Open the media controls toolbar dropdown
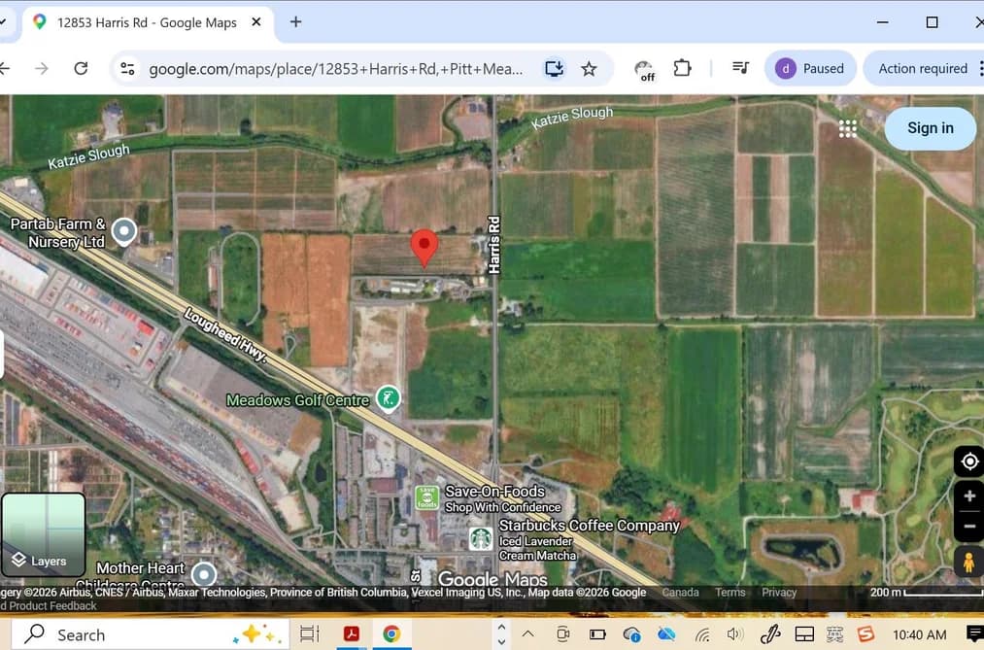 point(740,68)
